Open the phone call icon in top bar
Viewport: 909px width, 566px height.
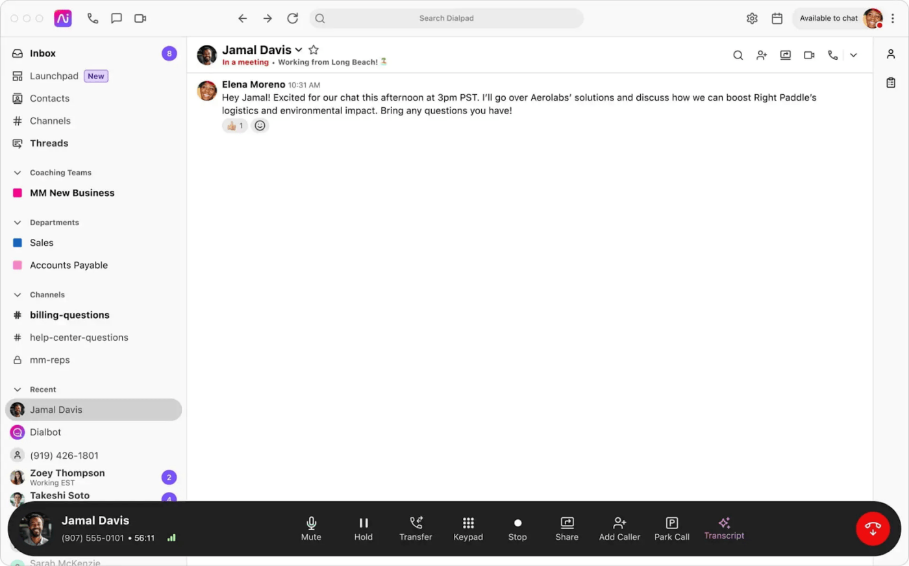[93, 18]
